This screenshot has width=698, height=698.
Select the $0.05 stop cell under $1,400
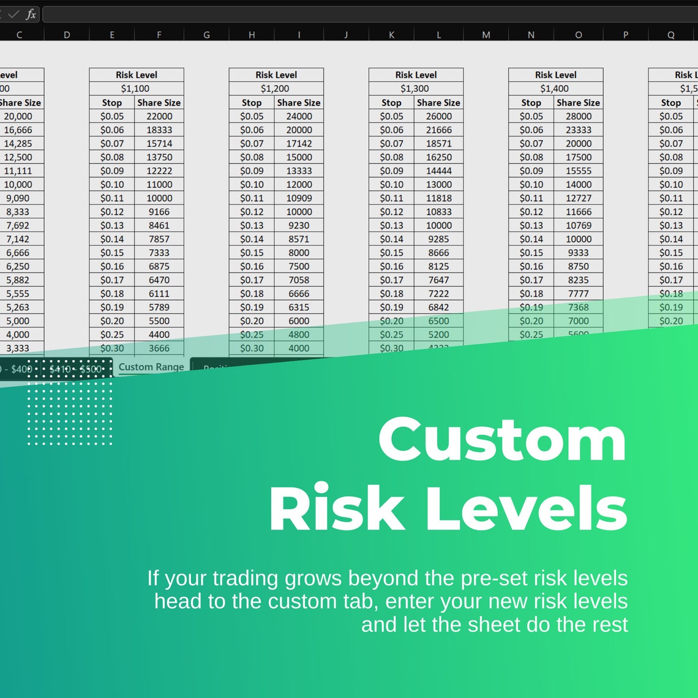tap(531, 116)
